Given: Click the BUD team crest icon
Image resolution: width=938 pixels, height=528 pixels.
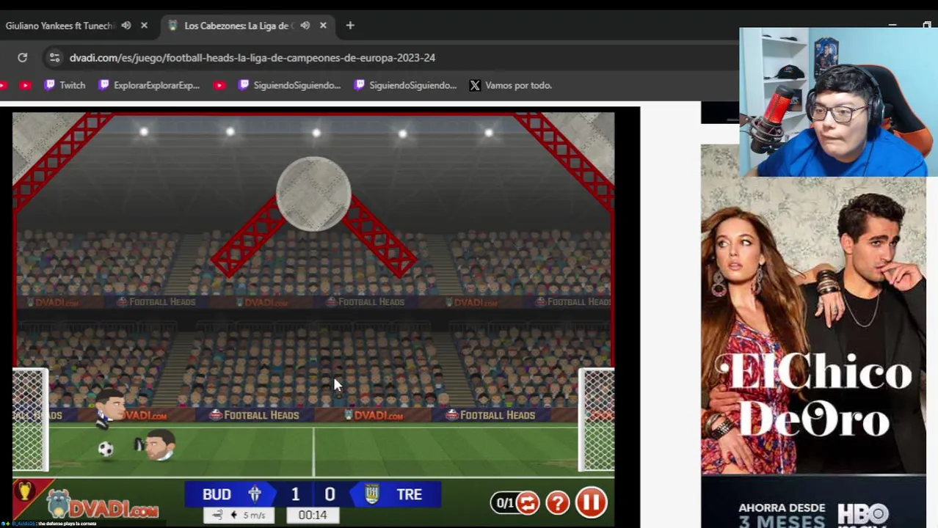Looking at the screenshot, I should coord(255,494).
